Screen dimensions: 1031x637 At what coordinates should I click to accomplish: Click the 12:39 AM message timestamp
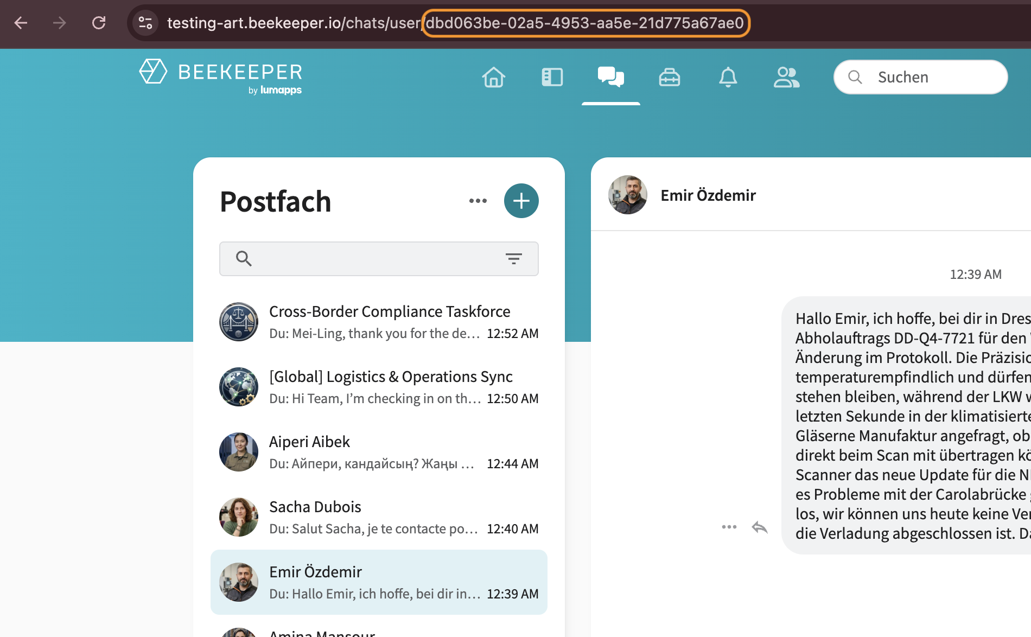point(976,275)
